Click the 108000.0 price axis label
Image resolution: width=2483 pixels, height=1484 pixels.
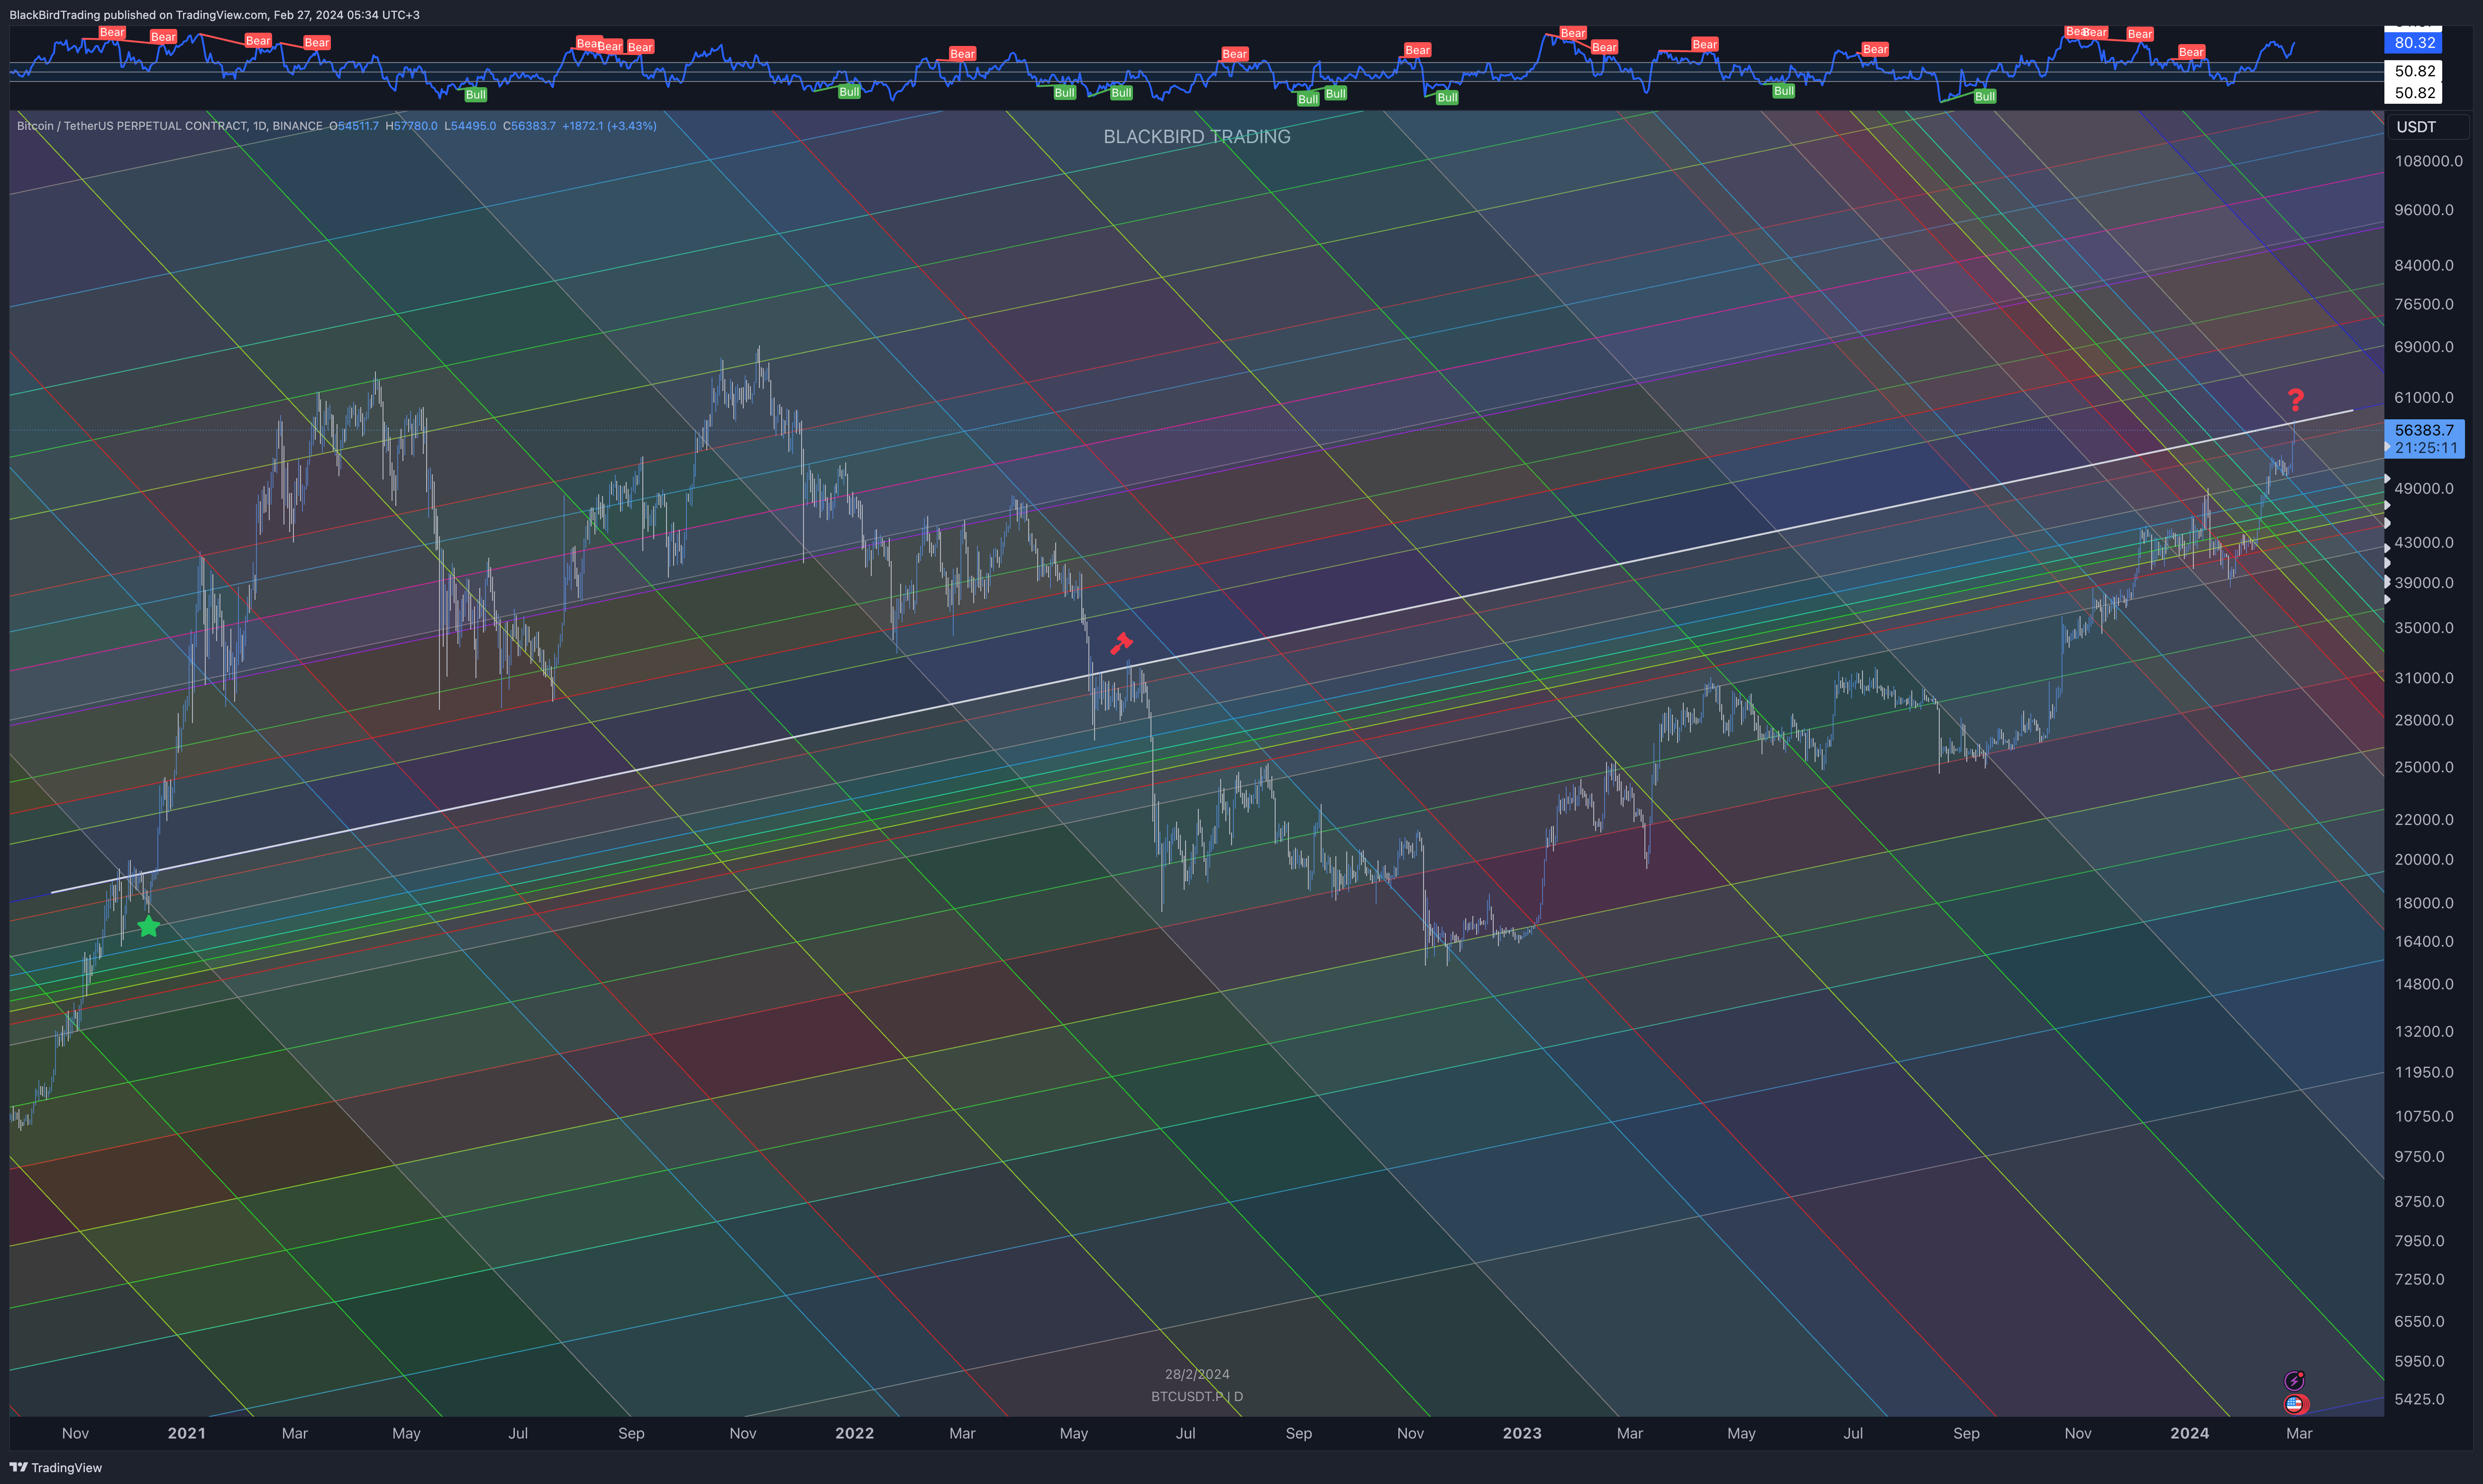click(2428, 161)
